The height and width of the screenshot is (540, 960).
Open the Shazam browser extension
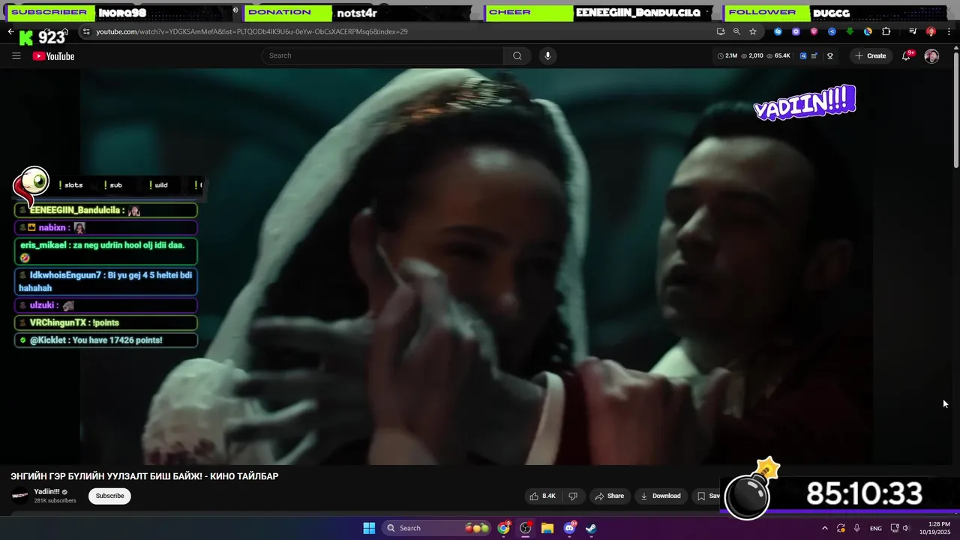(778, 31)
